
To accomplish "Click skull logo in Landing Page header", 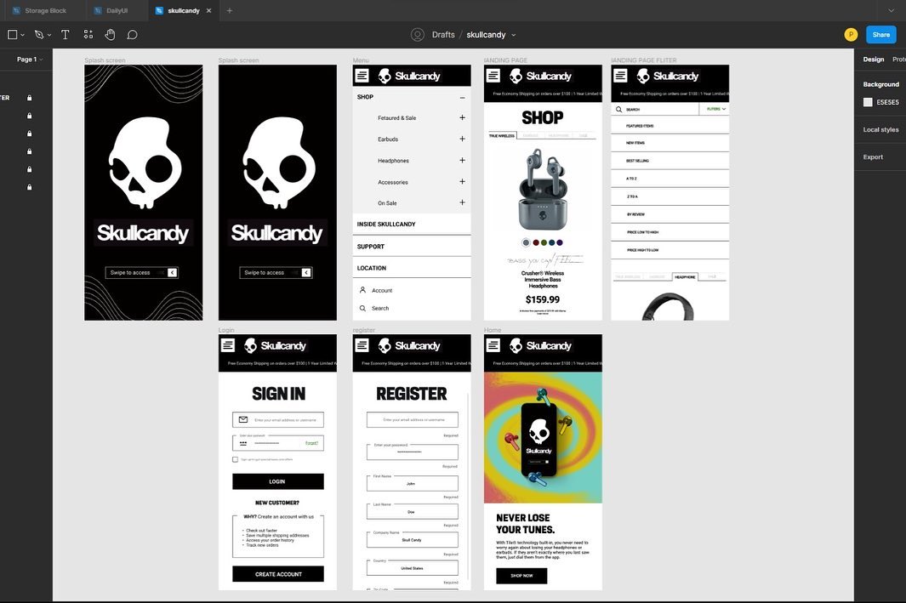I will pos(516,76).
